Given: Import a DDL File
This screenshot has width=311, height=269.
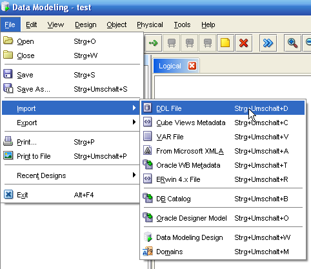Looking at the screenshot, I should 223,108.
